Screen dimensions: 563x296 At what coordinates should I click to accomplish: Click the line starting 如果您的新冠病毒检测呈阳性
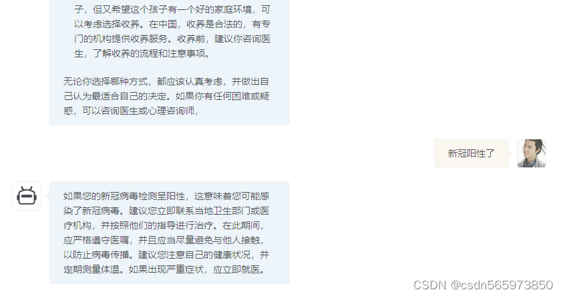[x=166, y=196]
